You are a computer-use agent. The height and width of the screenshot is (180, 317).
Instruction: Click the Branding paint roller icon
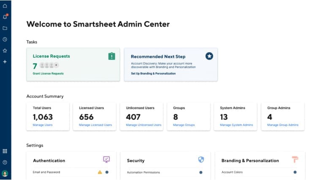[x=295, y=159]
